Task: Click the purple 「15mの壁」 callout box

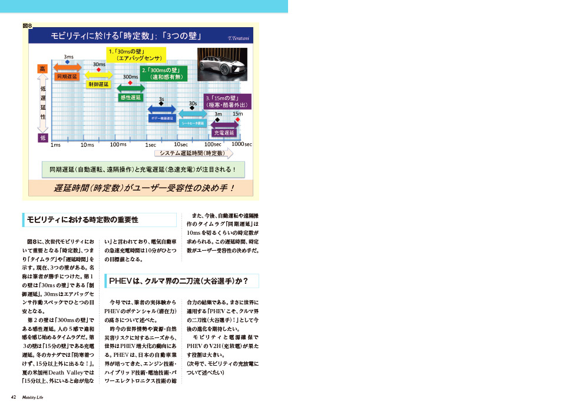Action: click(226, 101)
